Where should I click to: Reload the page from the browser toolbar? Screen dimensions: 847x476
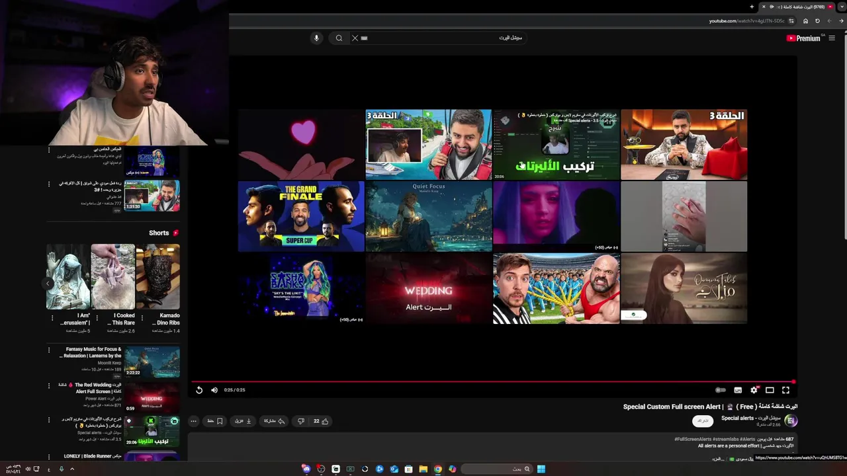click(x=817, y=21)
